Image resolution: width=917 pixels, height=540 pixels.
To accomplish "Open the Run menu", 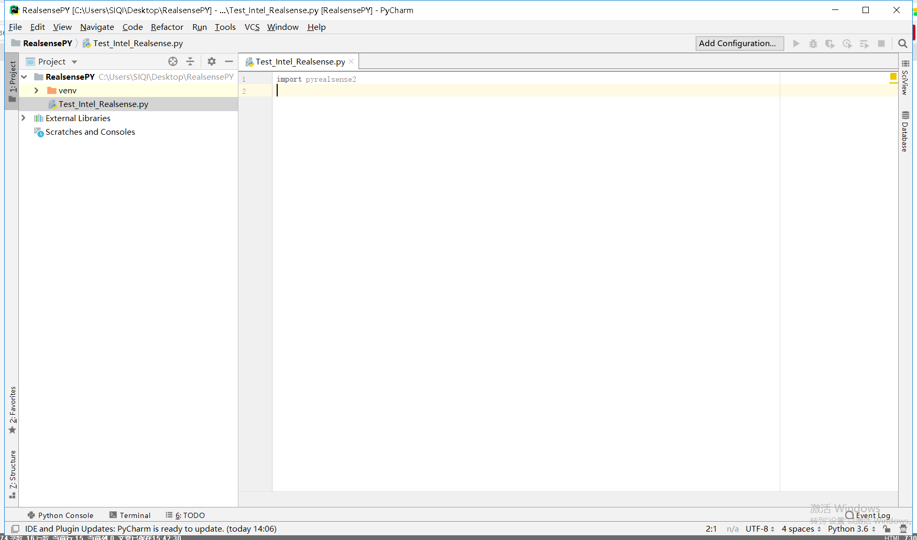I will coord(199,27).
